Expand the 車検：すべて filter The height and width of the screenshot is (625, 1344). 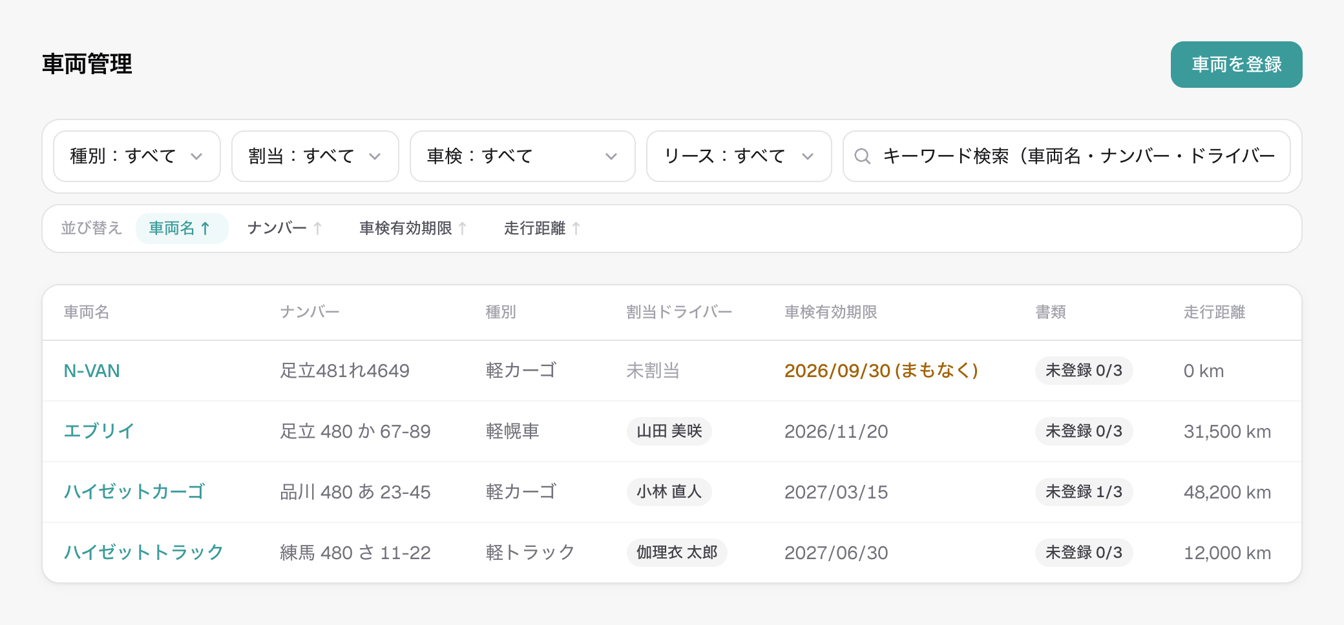(x=523, y=156)
